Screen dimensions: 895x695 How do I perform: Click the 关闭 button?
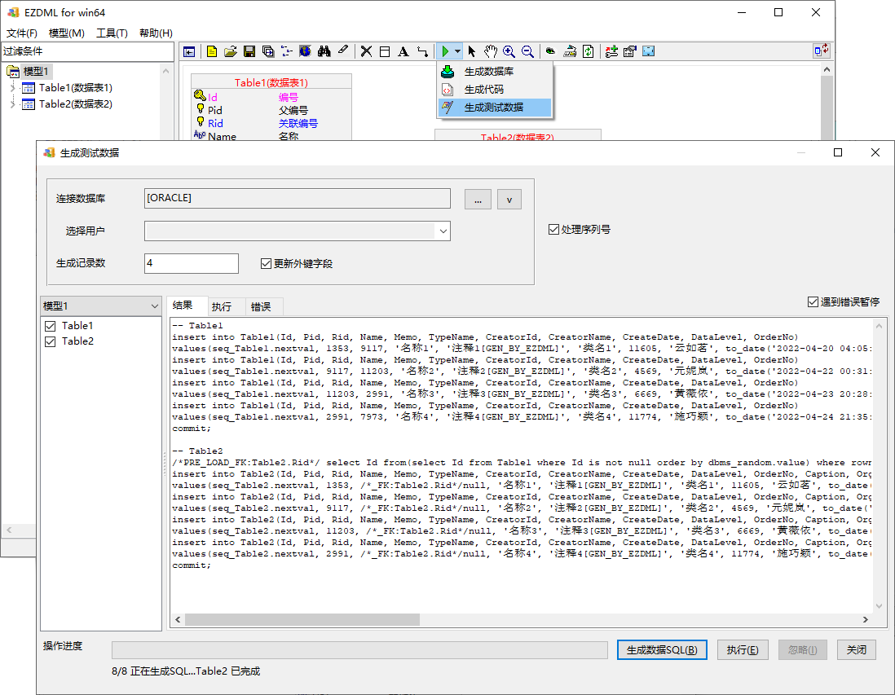pos(857,650)
